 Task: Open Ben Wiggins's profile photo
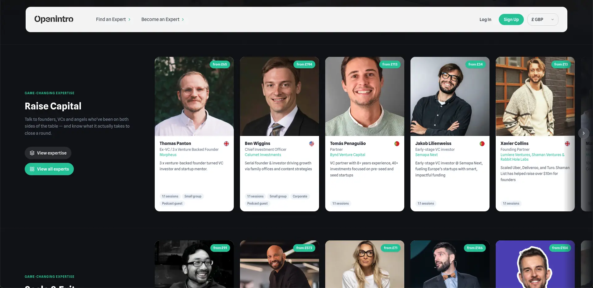(x=280, y=96)
